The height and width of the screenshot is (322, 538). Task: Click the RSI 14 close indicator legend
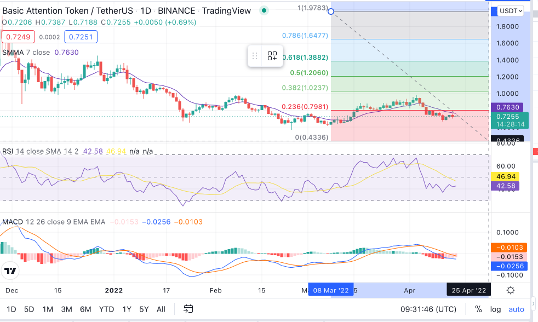pyautogui.click(x=40, y=151)
